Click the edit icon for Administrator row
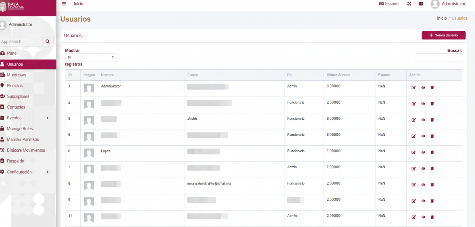 pyautogui.click(x=413, y=88)
